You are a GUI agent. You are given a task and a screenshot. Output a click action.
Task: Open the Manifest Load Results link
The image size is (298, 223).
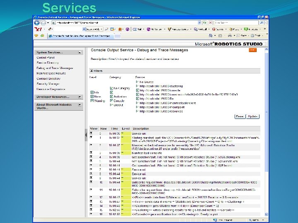[51, 73]
